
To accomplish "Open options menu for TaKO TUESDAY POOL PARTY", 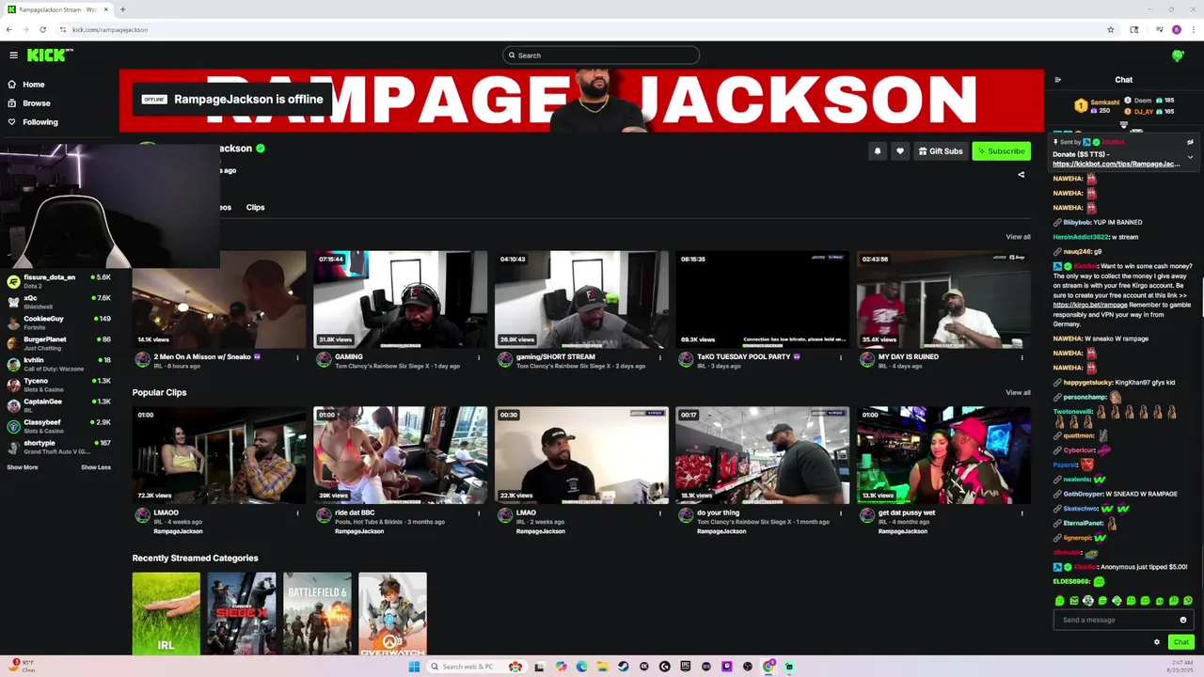I will (x=841, y=357).
